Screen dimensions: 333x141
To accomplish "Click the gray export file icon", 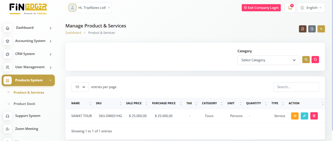I will (312, 29).
